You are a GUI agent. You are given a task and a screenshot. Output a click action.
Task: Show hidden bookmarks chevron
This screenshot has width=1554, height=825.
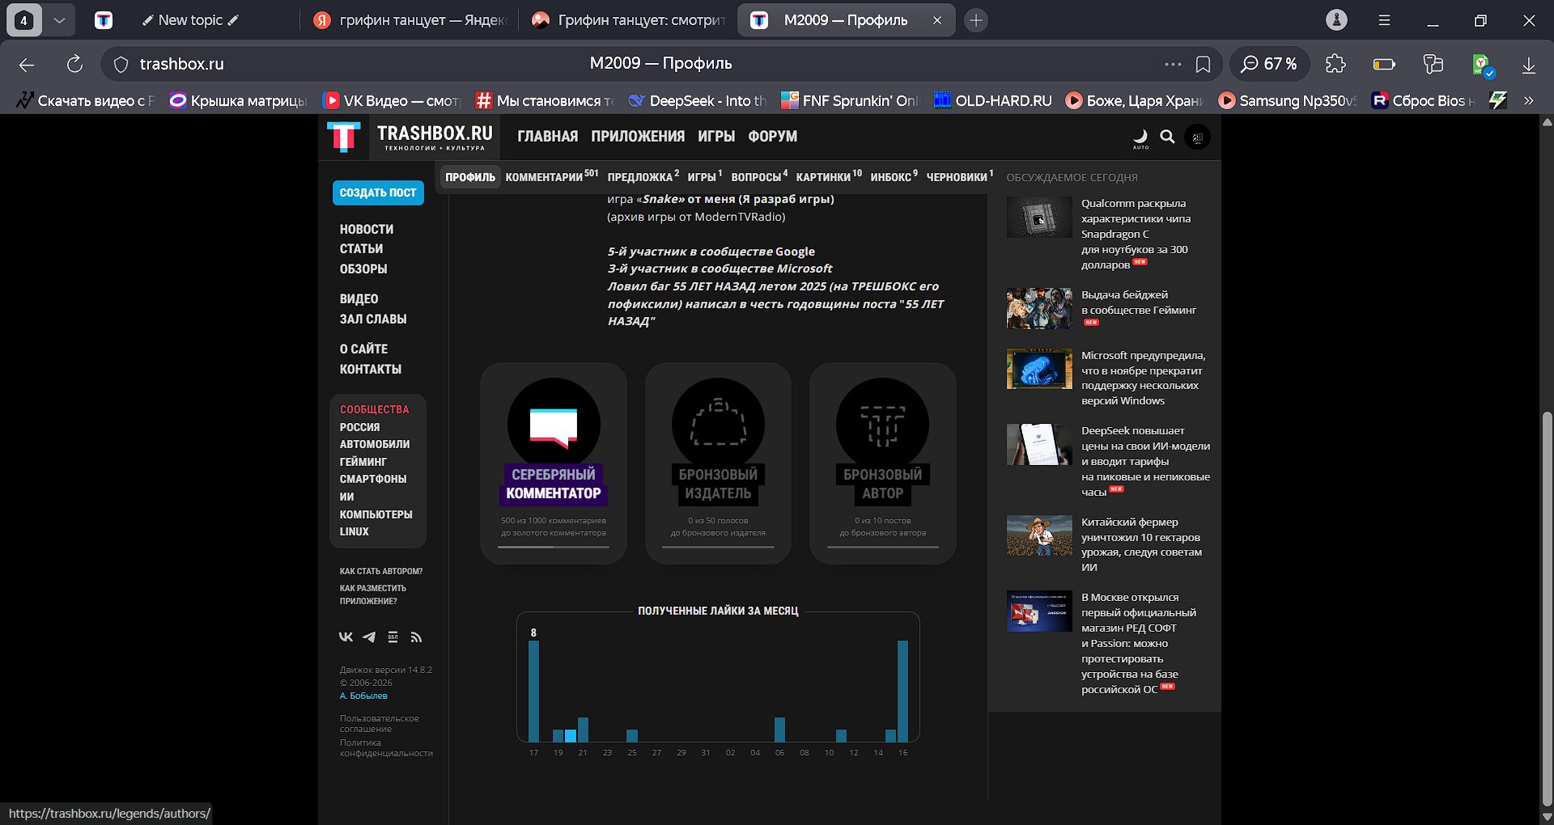point(1528,100)
